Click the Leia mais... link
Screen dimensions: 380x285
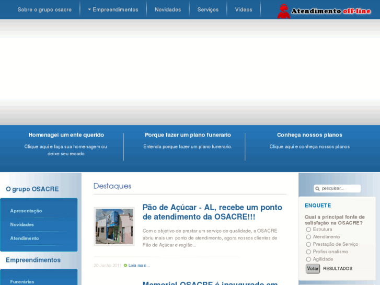pyautogui.click(x=139, y=266)
